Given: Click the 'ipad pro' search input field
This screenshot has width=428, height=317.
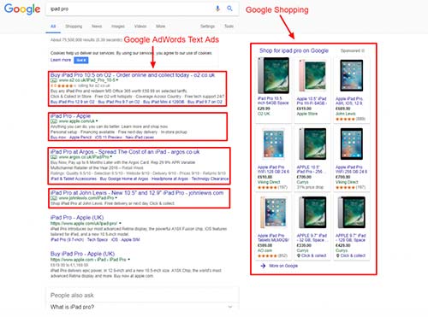Looking at the screenshot, I should pos(130,9).
